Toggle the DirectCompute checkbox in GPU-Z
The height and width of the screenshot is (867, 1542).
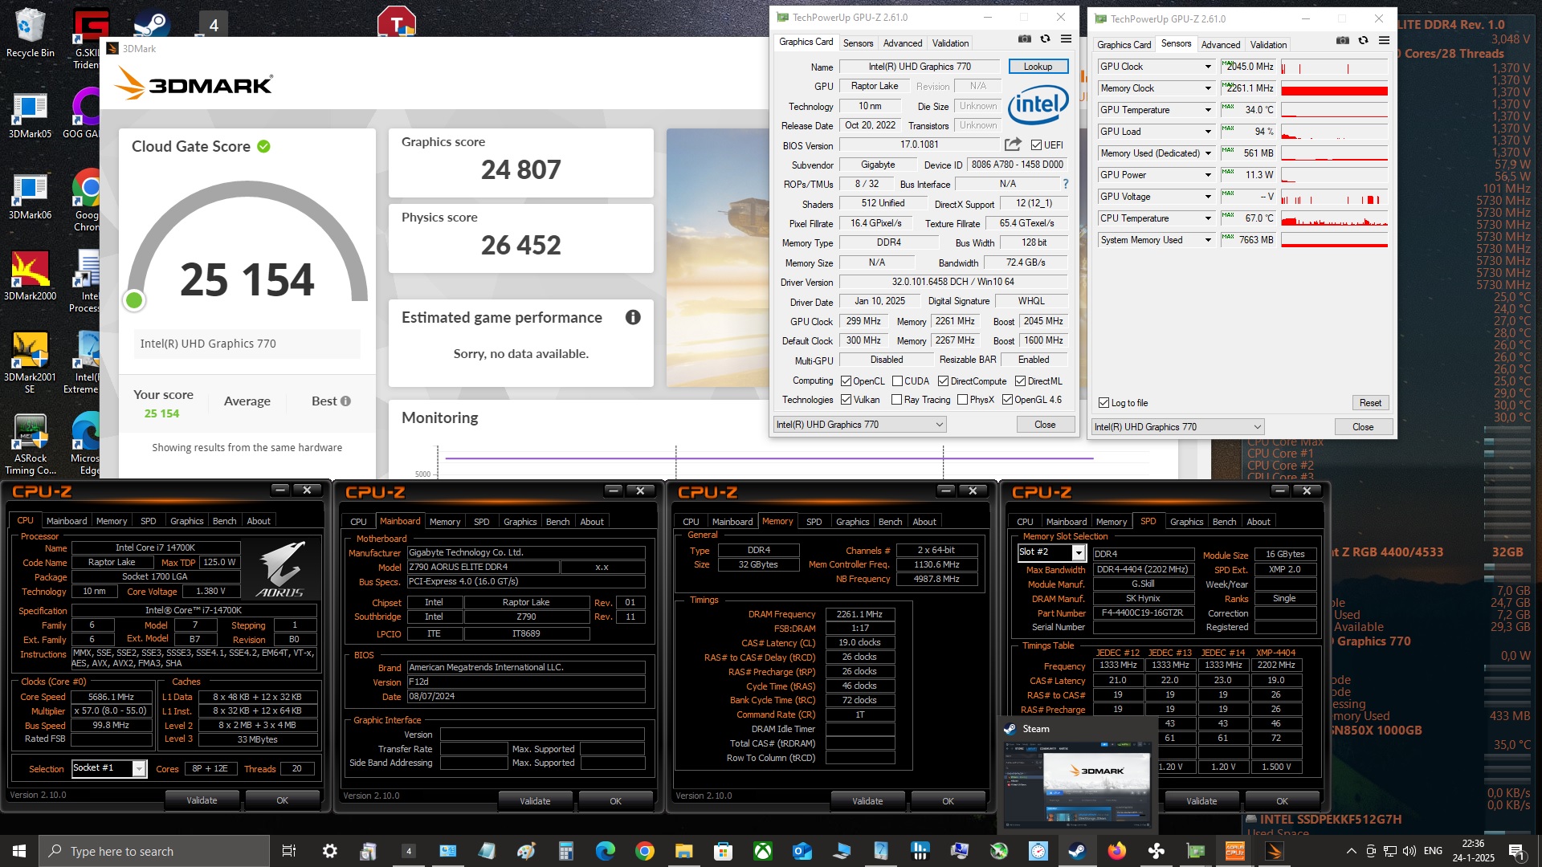pyautogui.click(x=943, y=381)
